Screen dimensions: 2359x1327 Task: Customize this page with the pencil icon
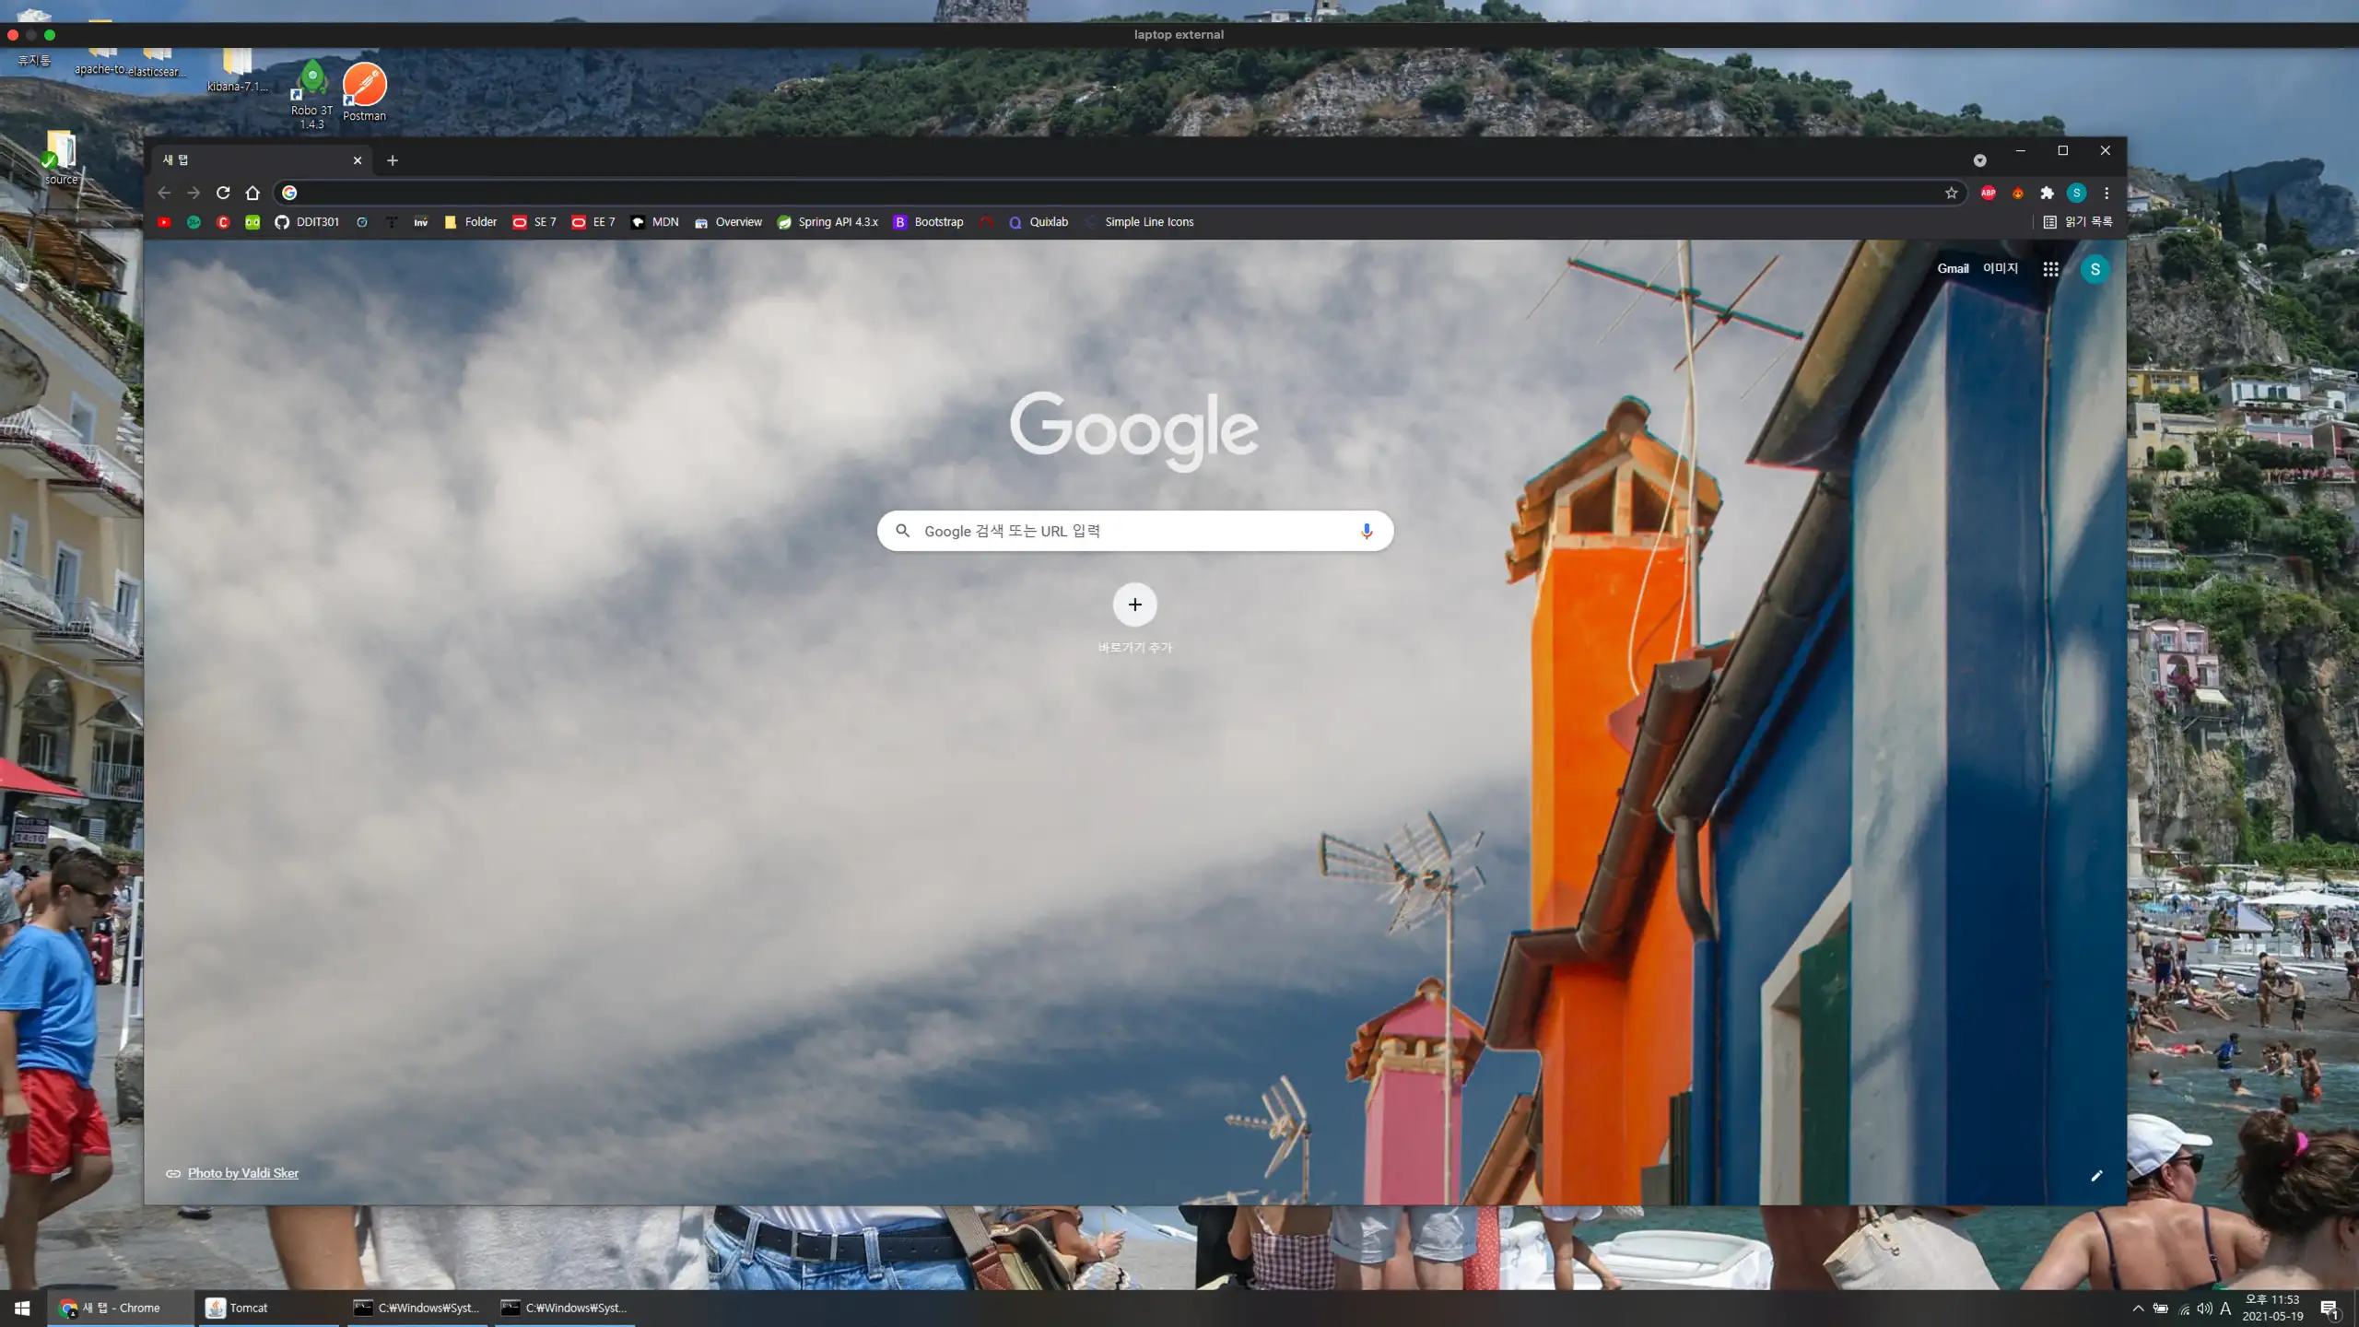[x=2096, y=1176]
